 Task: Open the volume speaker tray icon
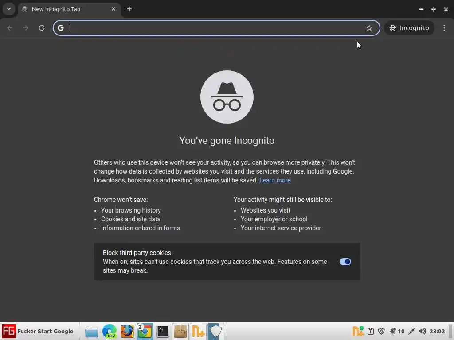[x=423, y=331]
